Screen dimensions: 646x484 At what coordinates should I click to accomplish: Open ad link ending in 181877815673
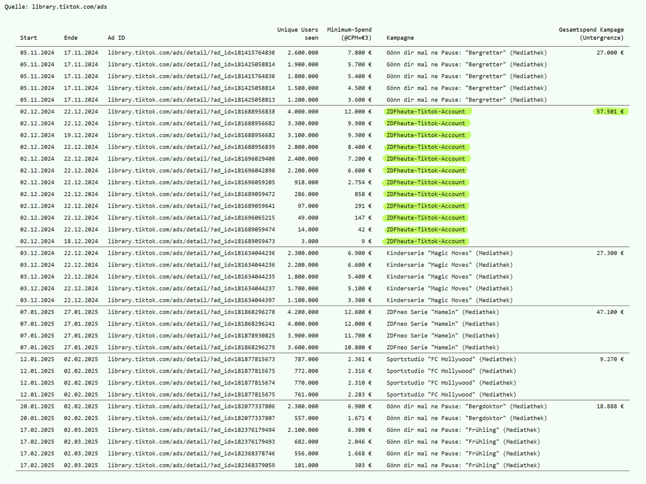pos(191,360)
